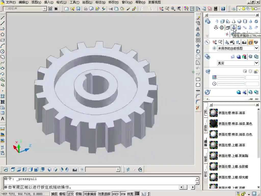
Task: Select the Ellipse draw tool
Action: point(3,68)
